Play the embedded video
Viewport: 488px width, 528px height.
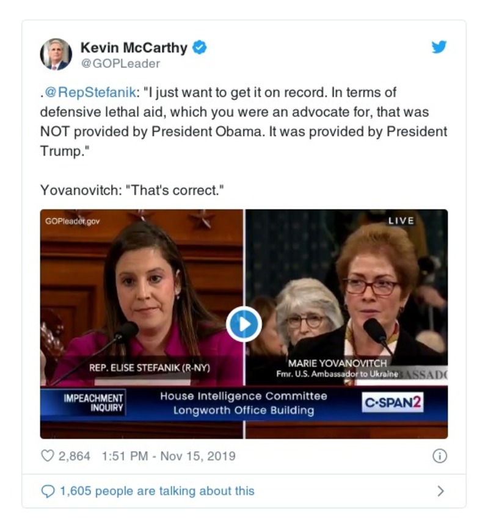pyautogui.click(x=244, y=324)
